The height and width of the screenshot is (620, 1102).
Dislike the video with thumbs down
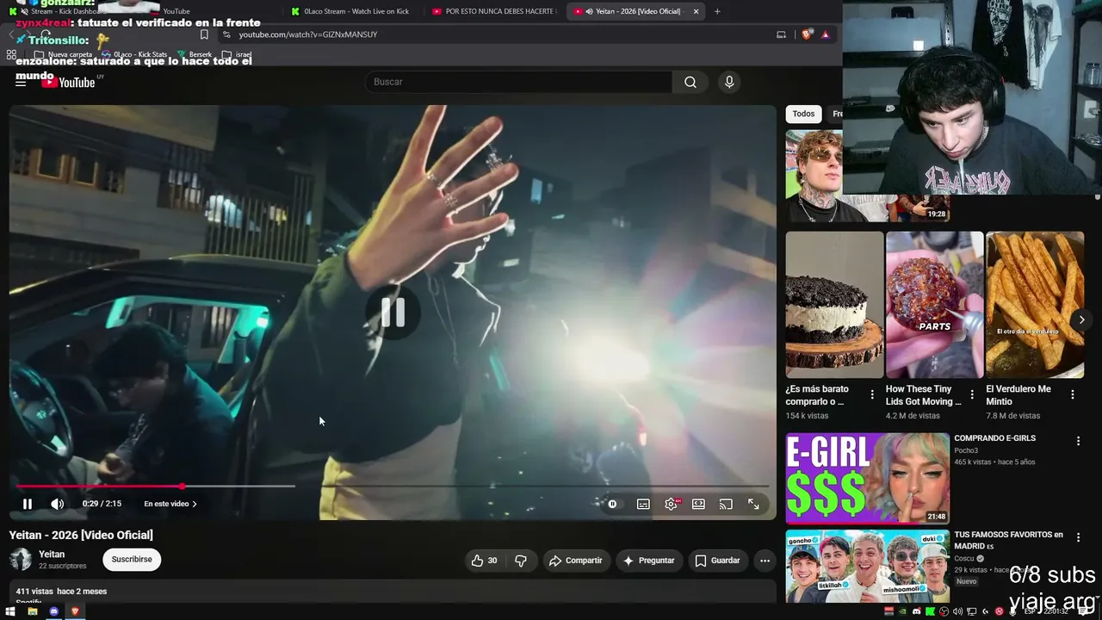click(x=521, y=561)
